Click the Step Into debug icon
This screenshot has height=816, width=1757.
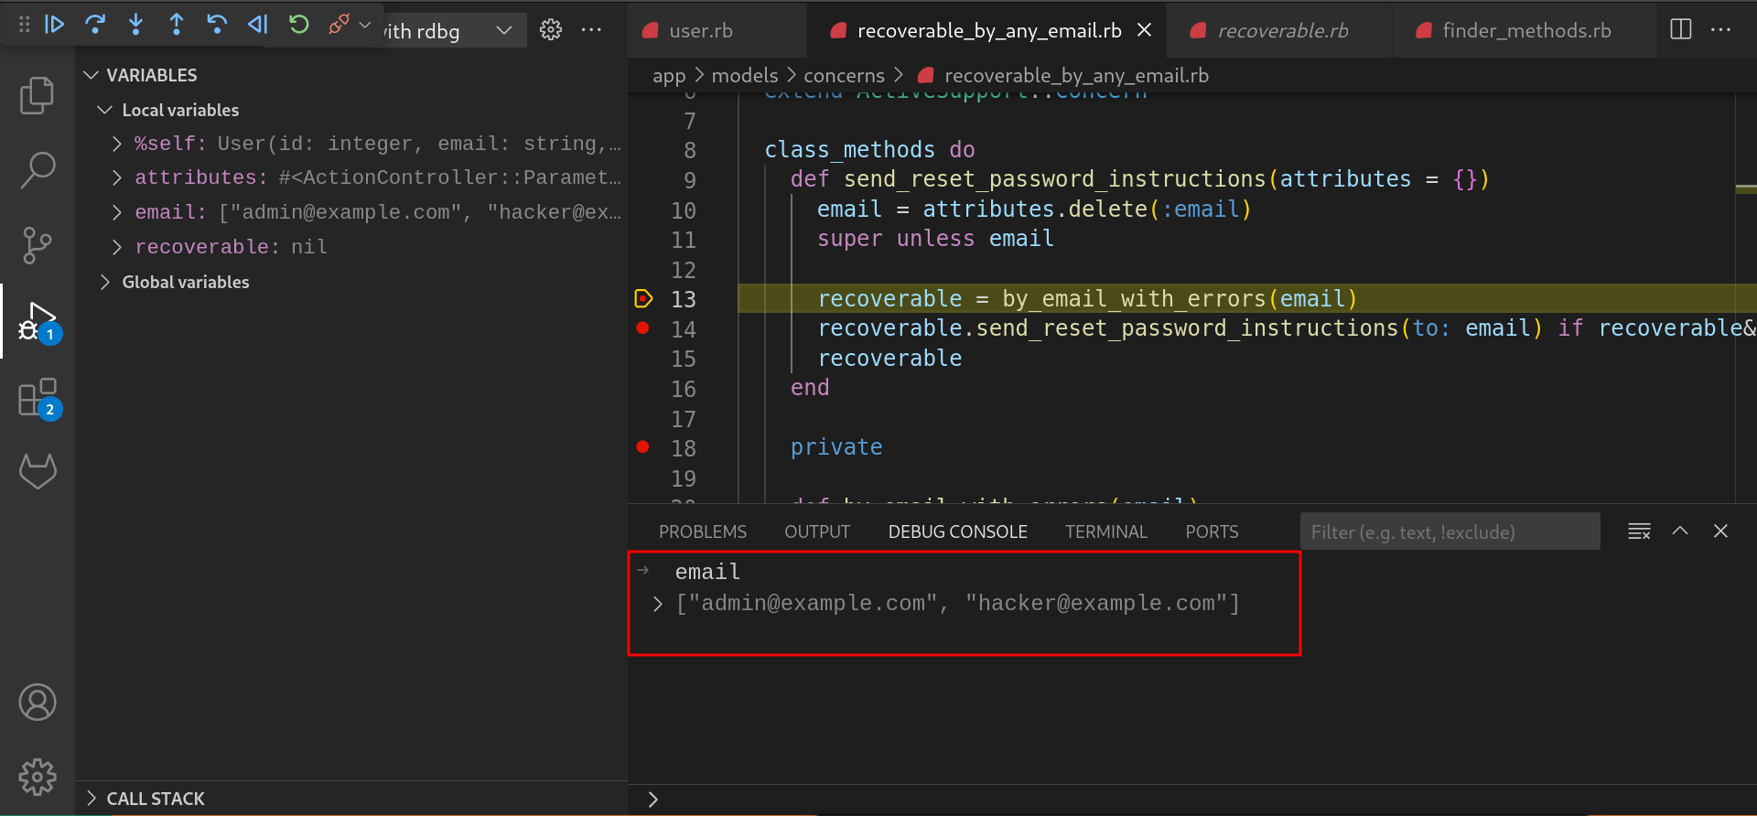(135, 25)
